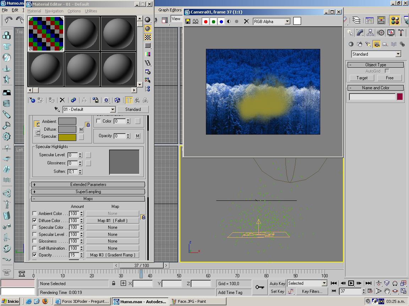409x306 pixels.
Task: Expand the Extended Parameters rollout
Action: click(88, 185)
